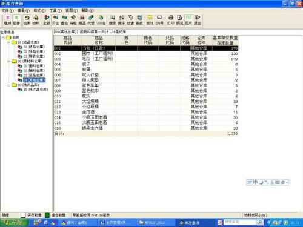This screenshot has width=303, height=227.
Task: Click the 搜索 search toolbar icon
Action: (x=113, y=20)
